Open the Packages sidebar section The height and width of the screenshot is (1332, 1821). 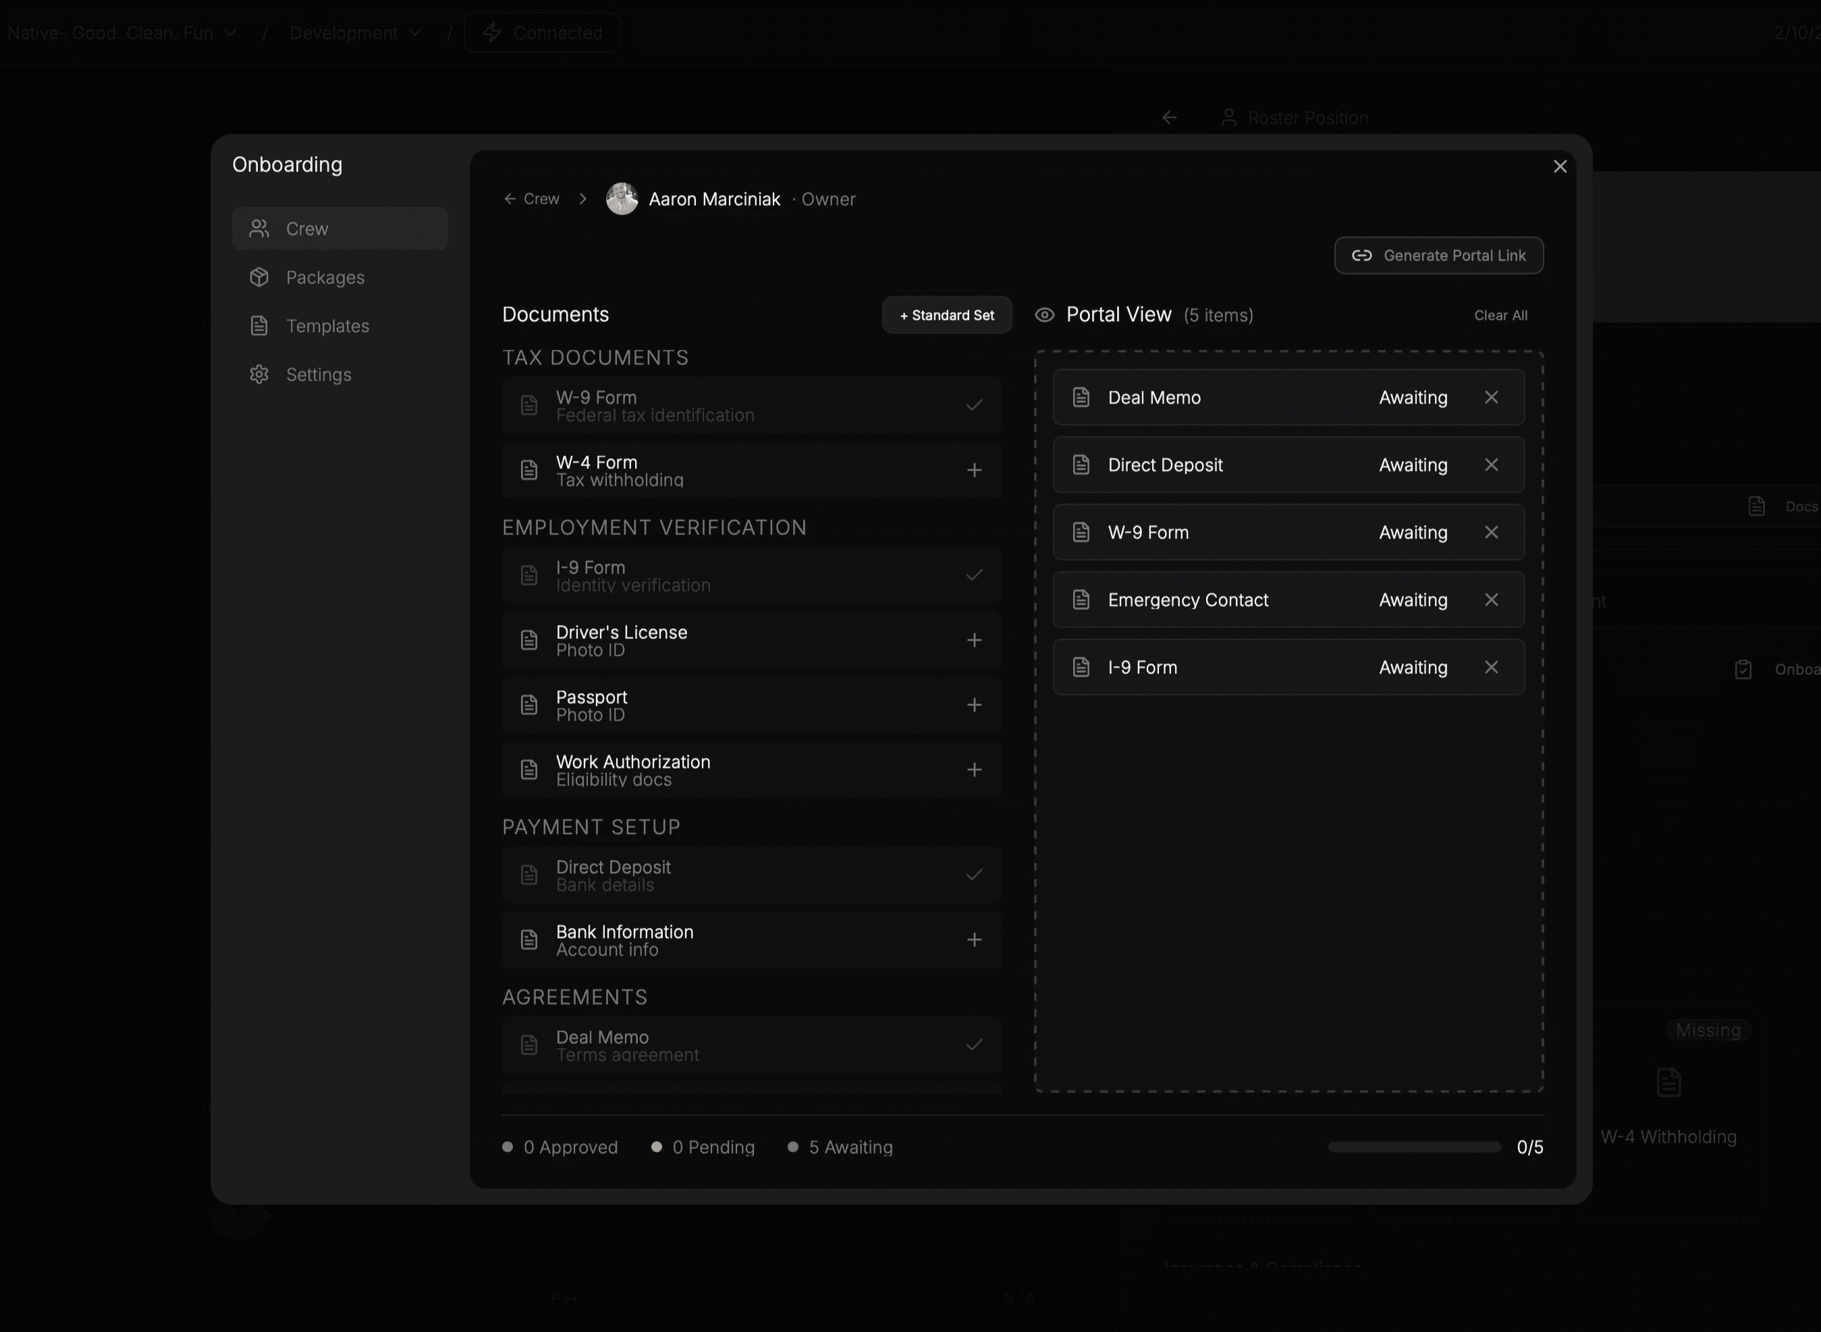click(325, 277)
